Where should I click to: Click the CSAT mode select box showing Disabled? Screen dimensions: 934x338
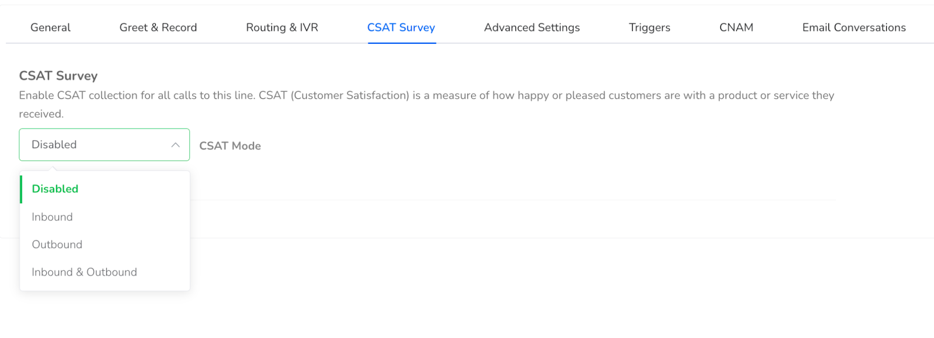click(104, 145)
